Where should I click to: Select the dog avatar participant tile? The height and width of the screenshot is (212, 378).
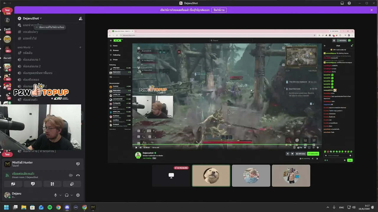pos(211,175)
